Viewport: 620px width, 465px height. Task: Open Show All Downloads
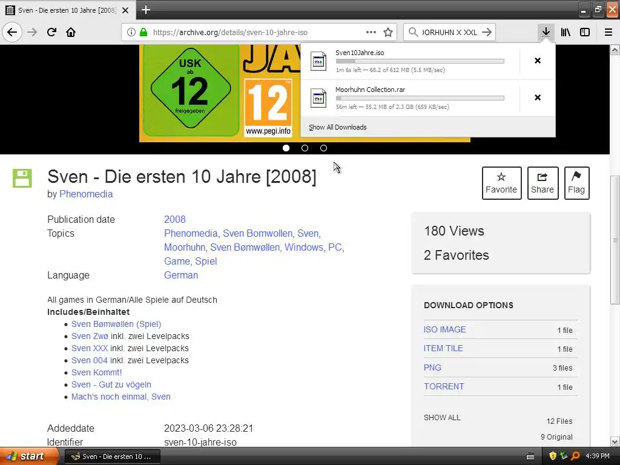(x=338, y=127)
